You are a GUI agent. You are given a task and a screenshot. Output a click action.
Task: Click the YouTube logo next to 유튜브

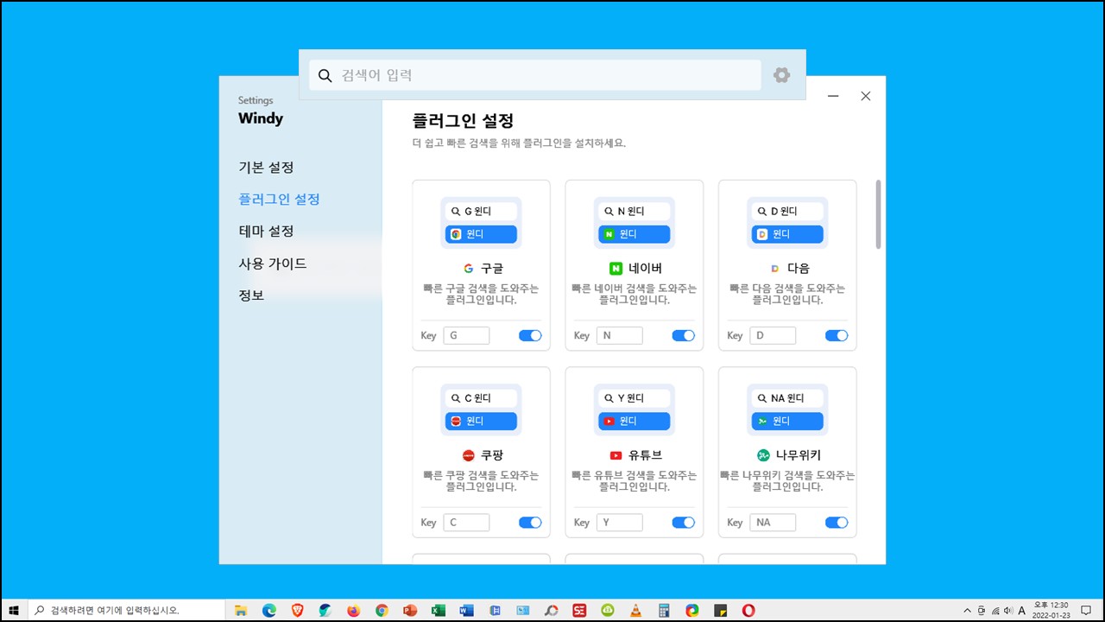click(x=616, y=454)
